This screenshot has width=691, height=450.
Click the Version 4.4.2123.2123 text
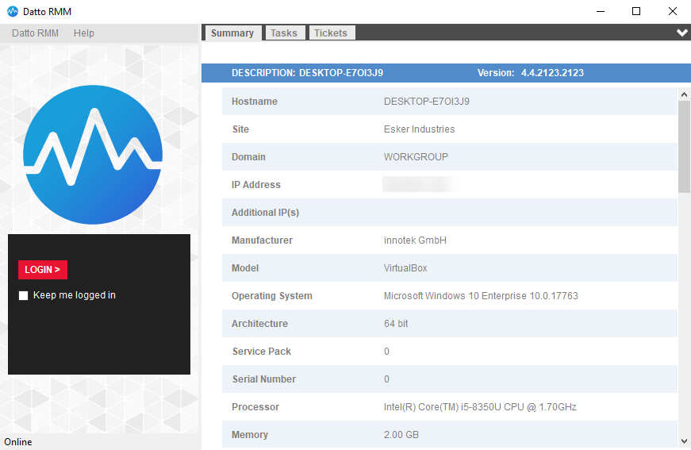coord(531,73)
